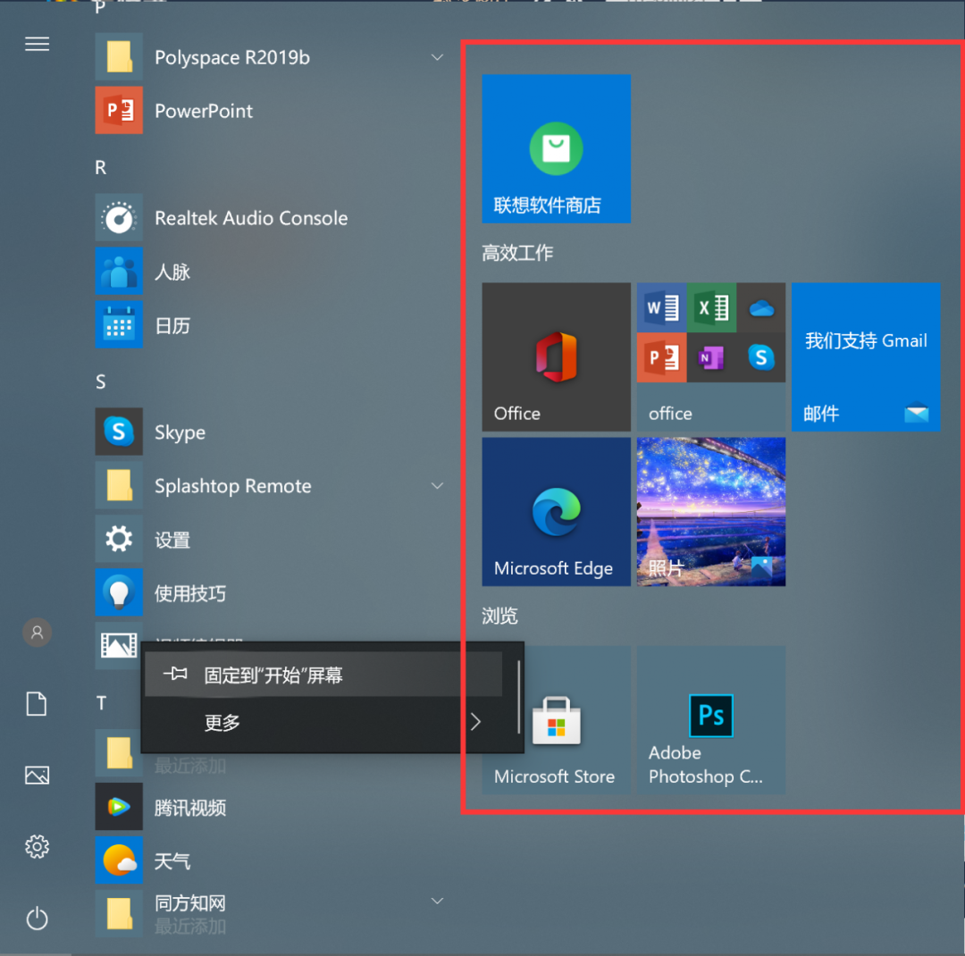Open the 日历 calendar app
Screen dimensions: 965x956
tap(271, 325)
